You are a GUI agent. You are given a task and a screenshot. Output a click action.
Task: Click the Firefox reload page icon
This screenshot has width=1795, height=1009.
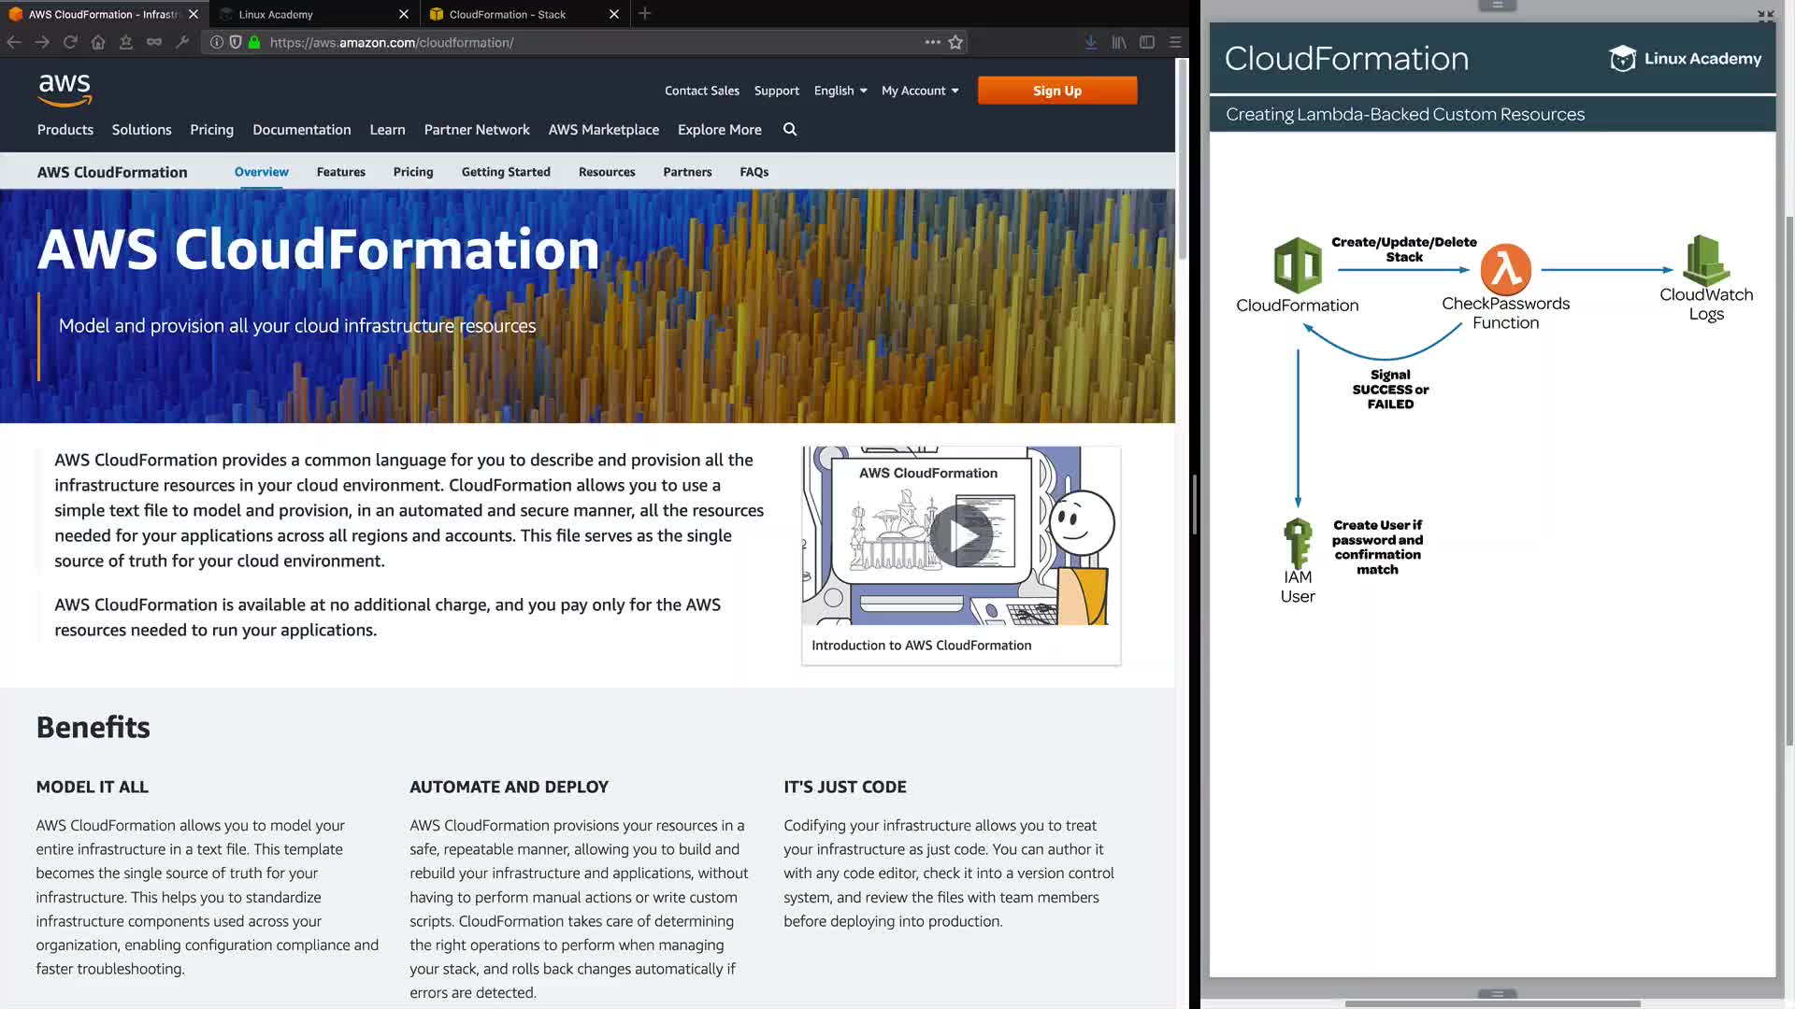coord(70,42)
